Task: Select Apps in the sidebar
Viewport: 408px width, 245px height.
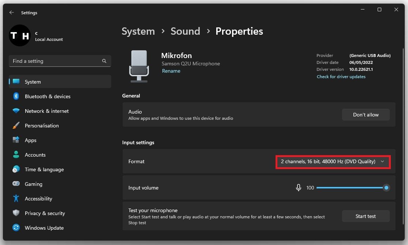Action: click(30, 140)
